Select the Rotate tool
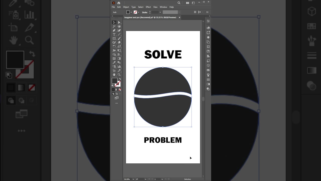Image resolution: width=321 pixels, height=181 pixels. pos(114,47)
